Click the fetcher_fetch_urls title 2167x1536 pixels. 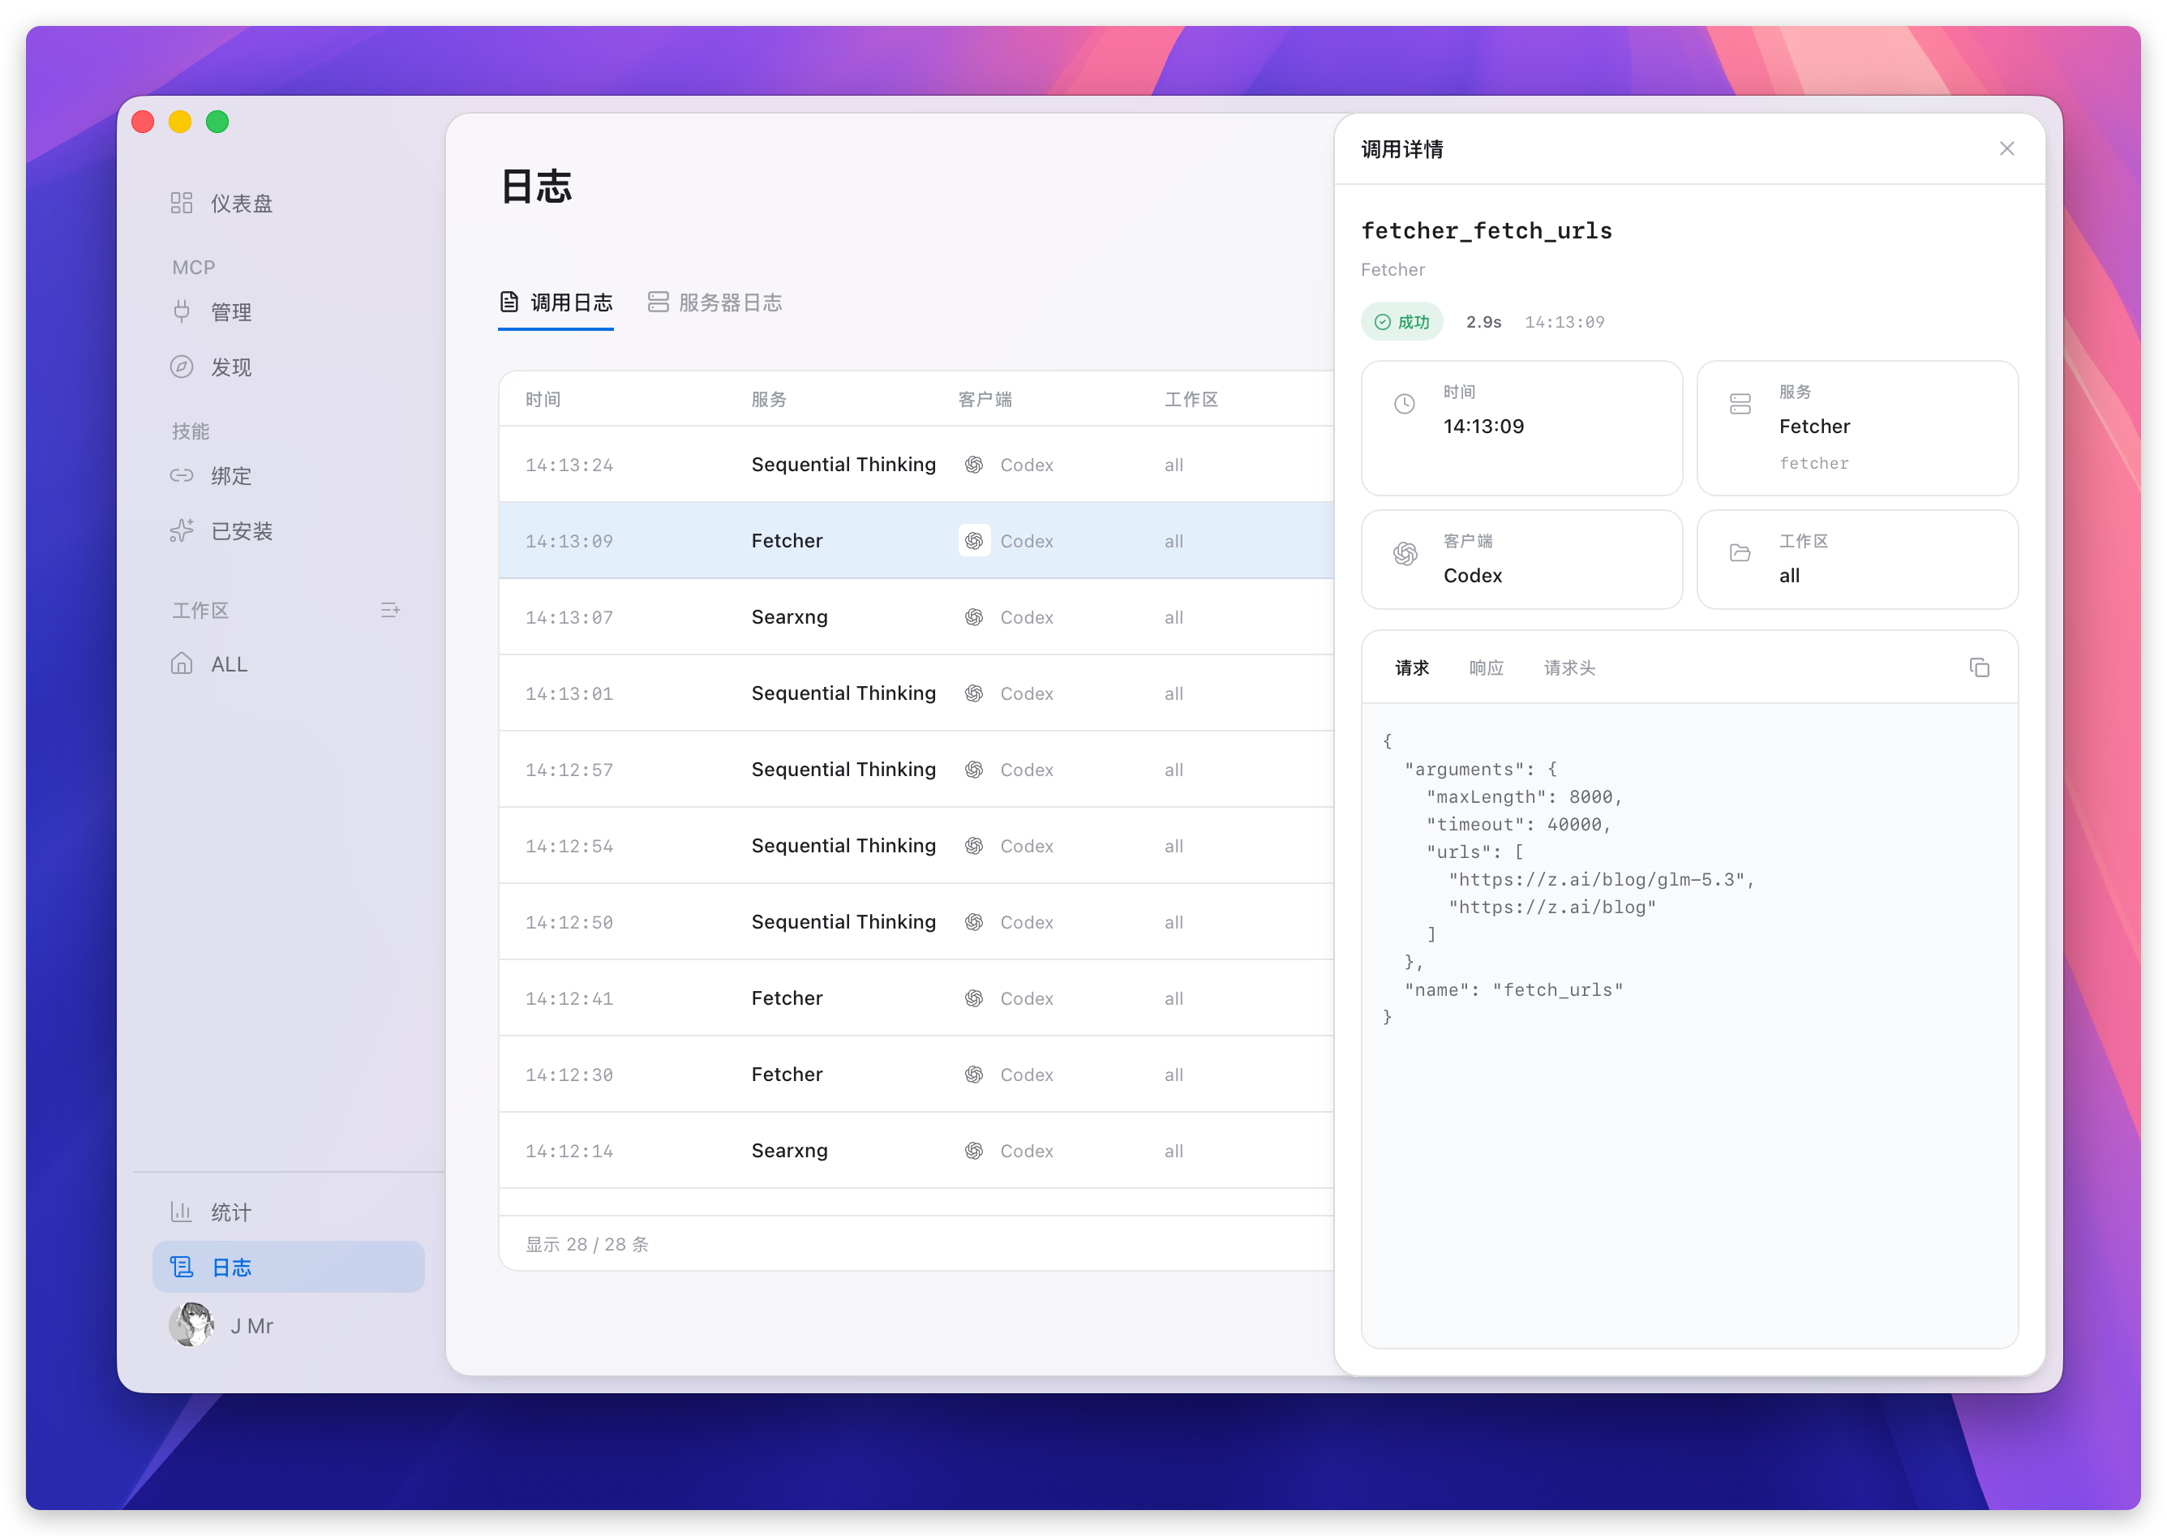tap(1486, 231)
